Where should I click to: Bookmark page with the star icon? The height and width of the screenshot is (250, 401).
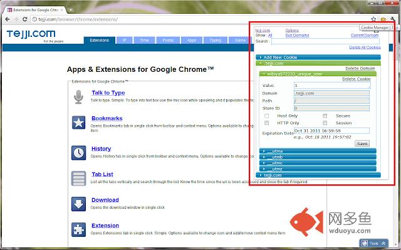click(373, 19)
